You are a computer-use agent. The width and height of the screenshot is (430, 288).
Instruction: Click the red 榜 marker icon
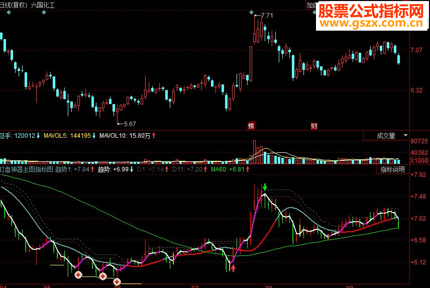point(251,126)
